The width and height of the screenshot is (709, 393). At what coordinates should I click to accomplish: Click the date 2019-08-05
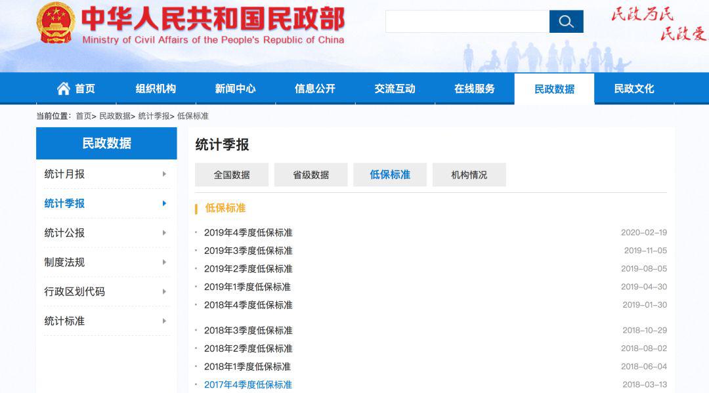coord(644,269)
